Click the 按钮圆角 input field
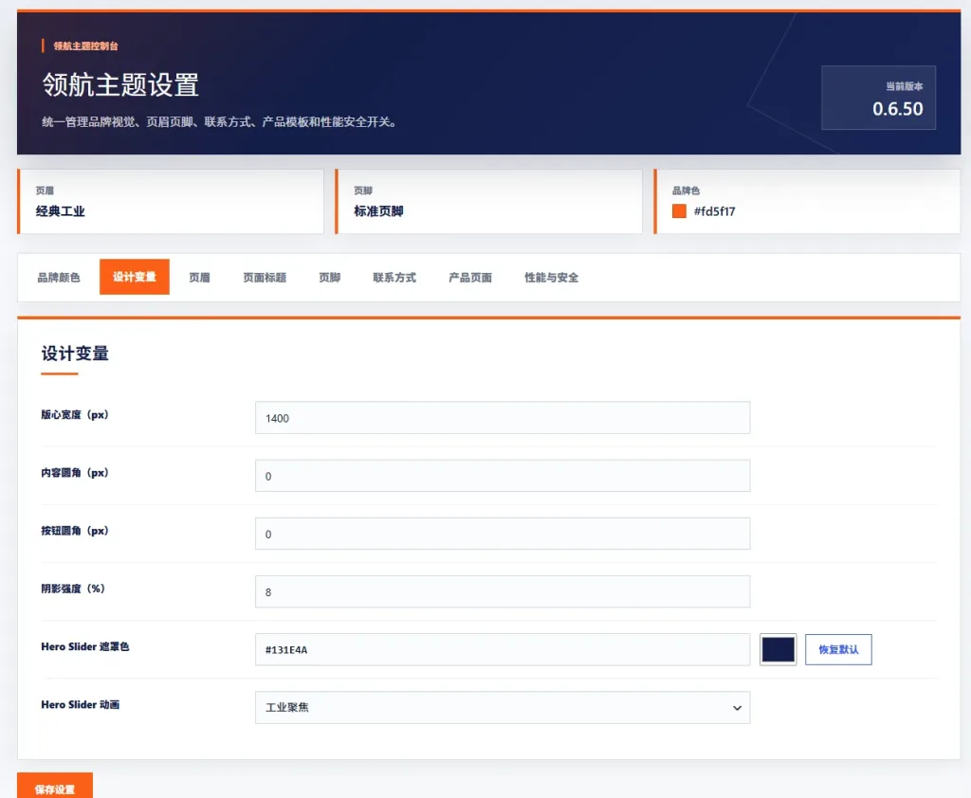971x798 pixels. (x=503, y=534)
